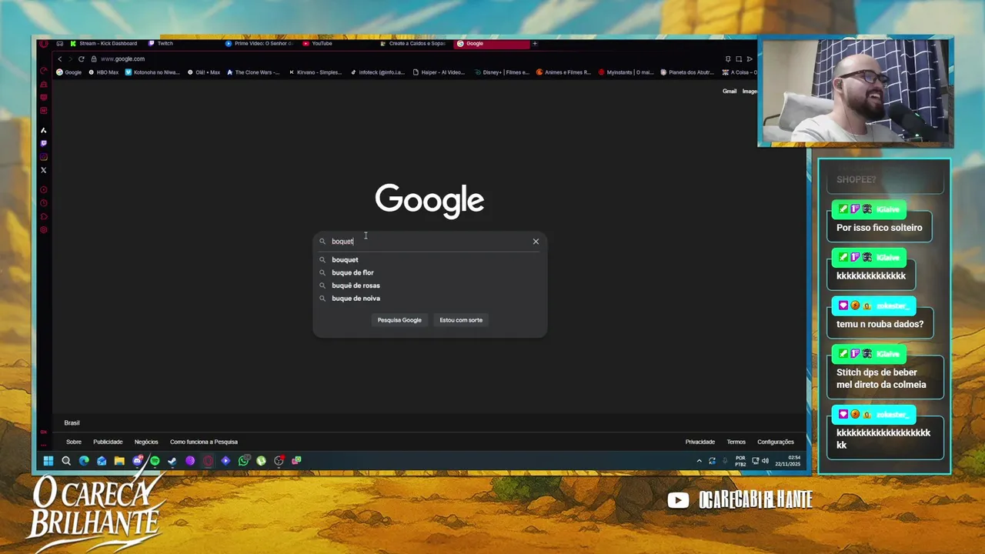
Task: Go back with browser back arrow
Action: (x=60, y=59)
